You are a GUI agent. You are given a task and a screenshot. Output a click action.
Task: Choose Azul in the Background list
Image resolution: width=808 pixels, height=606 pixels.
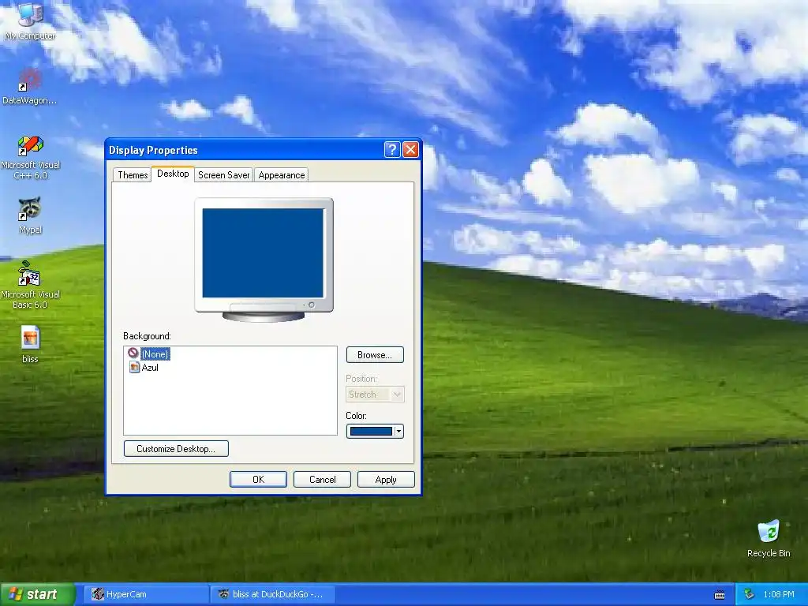(150, 368)
